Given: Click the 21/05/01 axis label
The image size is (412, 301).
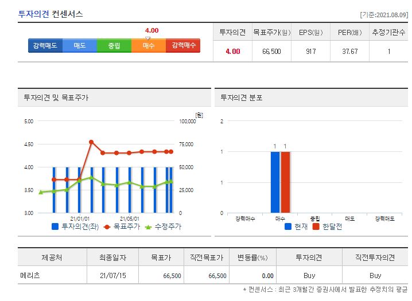Looking at the screenshot, I should coord(130,218).
